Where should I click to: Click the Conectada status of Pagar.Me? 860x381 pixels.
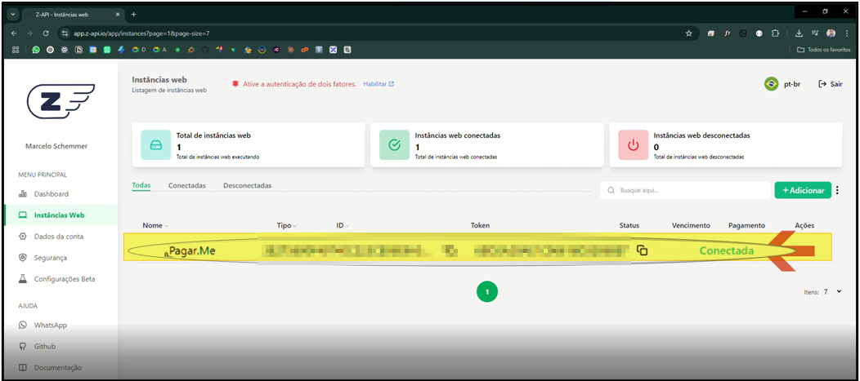(727, 250)
